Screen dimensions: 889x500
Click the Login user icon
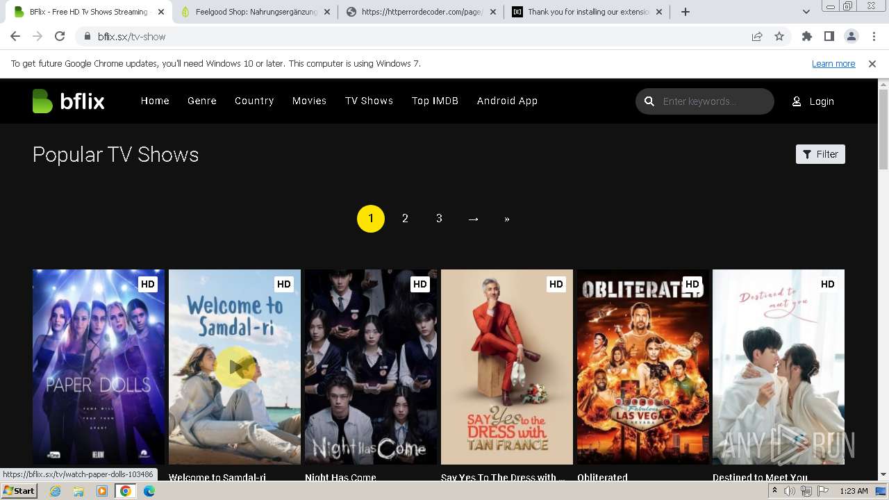[797, 101]
